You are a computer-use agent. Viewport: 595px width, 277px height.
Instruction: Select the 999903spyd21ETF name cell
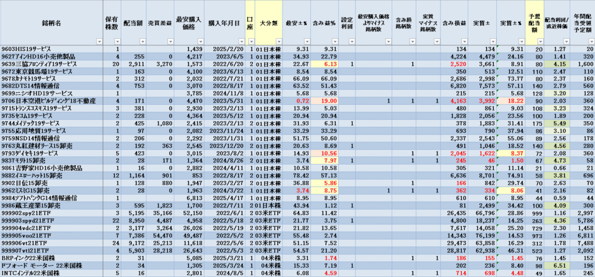point(52,221)
